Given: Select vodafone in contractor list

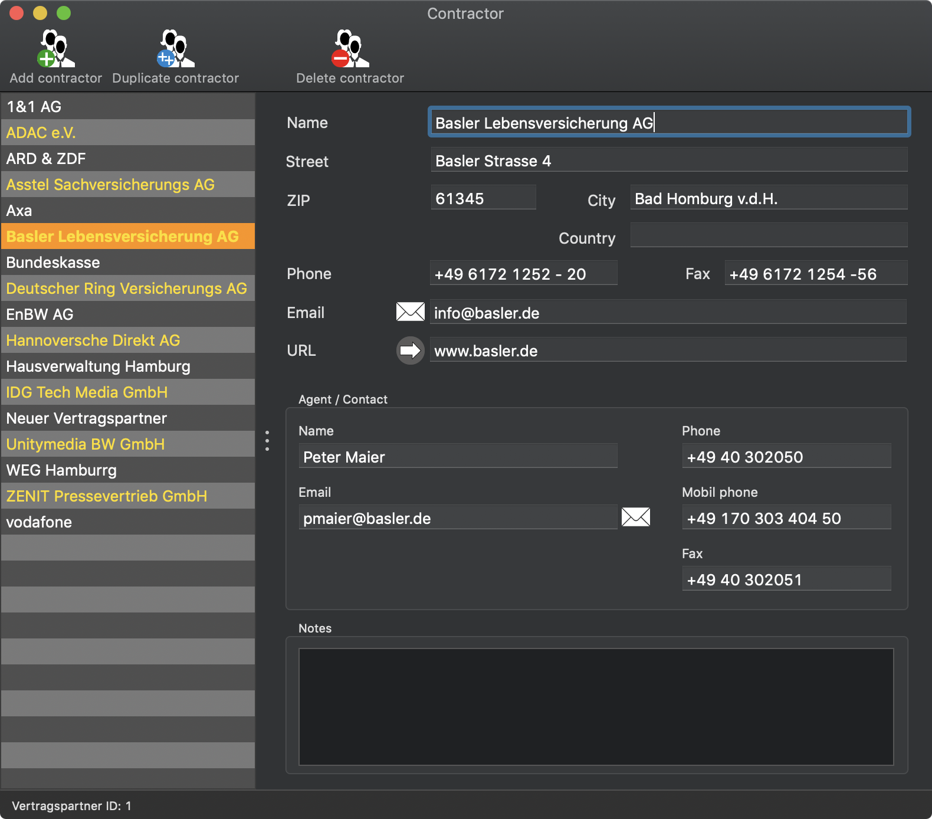Looking at the screenshot, I should (x=128, y=522).
